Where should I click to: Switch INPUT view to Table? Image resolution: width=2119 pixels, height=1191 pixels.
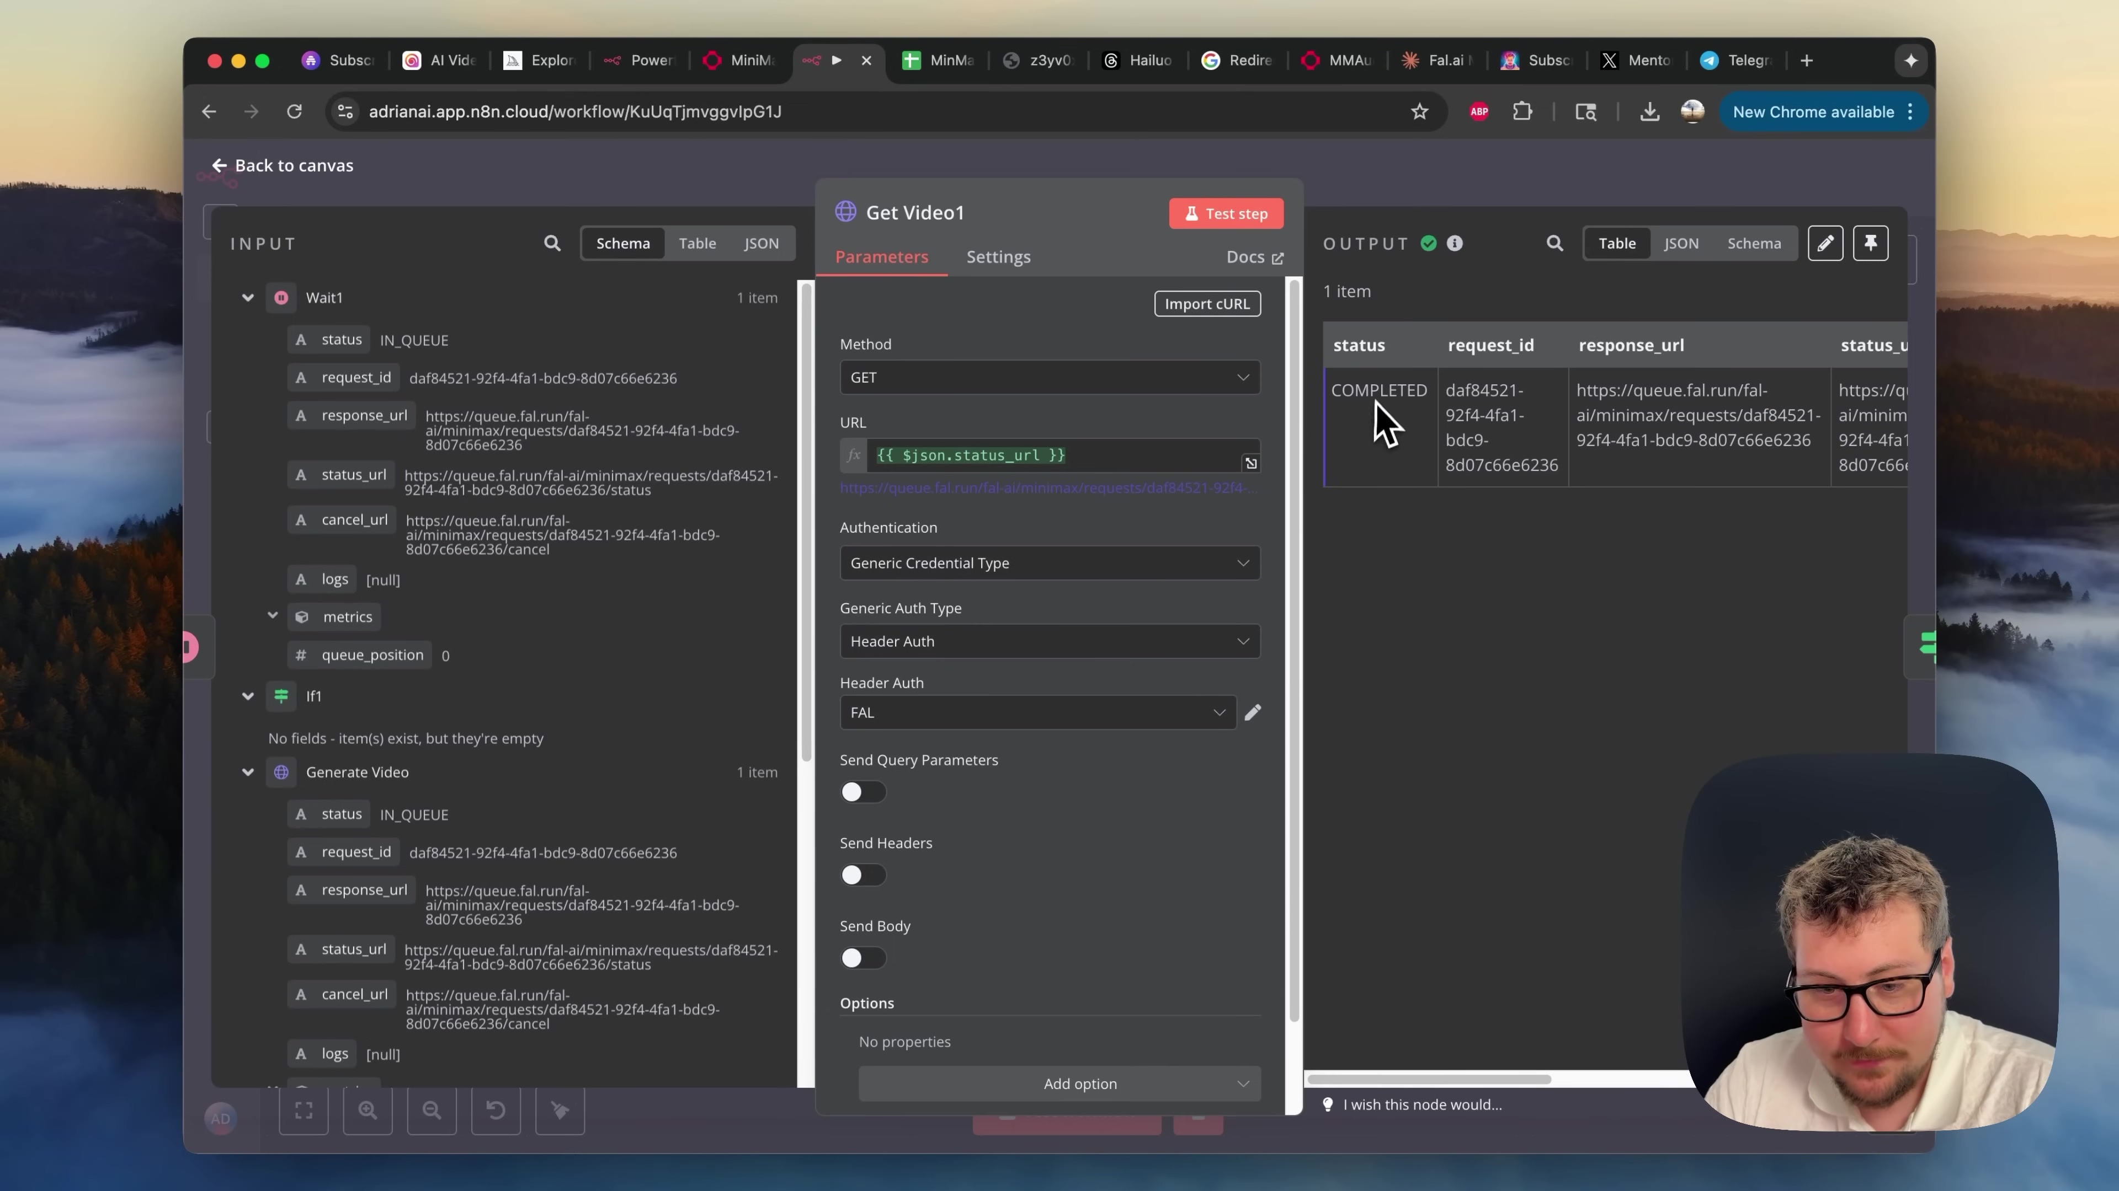click(697, 243)
